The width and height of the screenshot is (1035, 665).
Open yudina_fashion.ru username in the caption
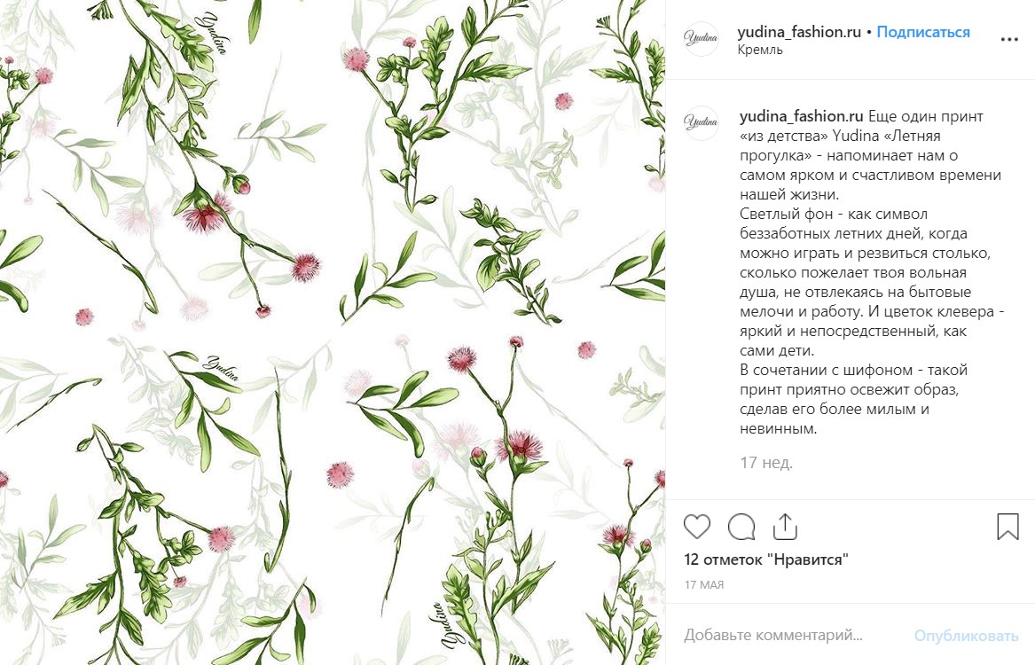[802, 116]
